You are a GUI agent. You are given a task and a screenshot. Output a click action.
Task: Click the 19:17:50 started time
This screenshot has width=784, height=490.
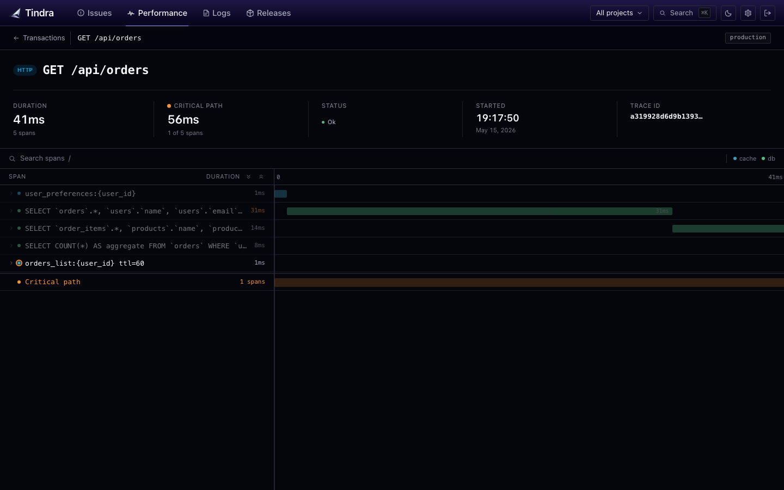pyautogui.click(x=498, y=118)
